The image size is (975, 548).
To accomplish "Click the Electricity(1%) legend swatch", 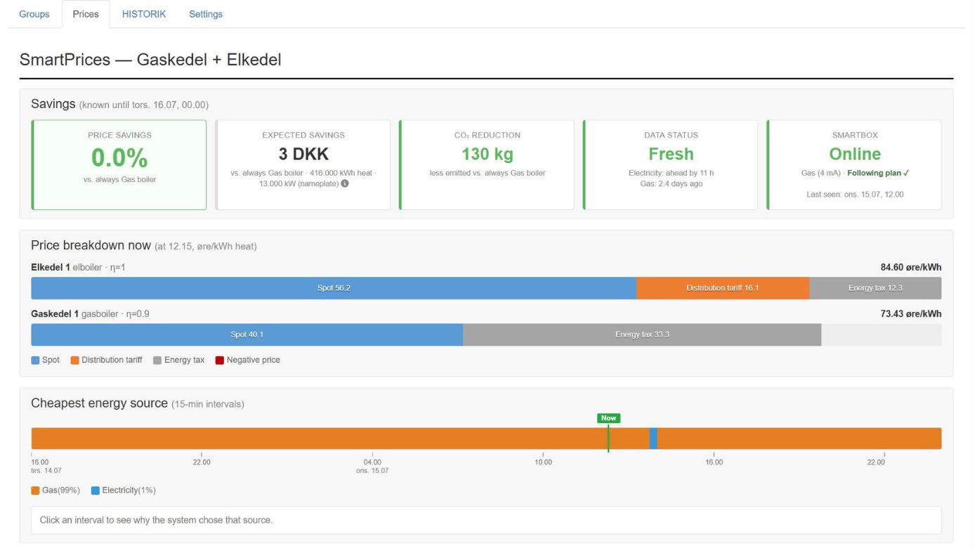I will coord(96,490).
